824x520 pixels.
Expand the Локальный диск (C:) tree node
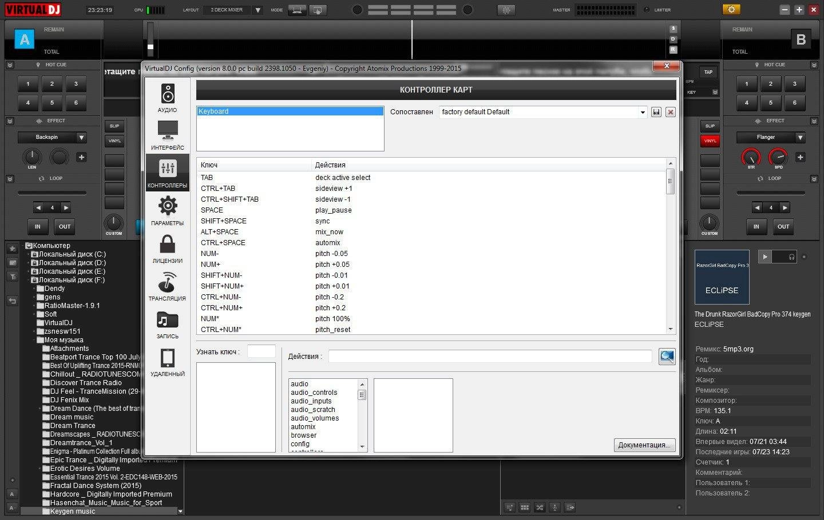28,254
